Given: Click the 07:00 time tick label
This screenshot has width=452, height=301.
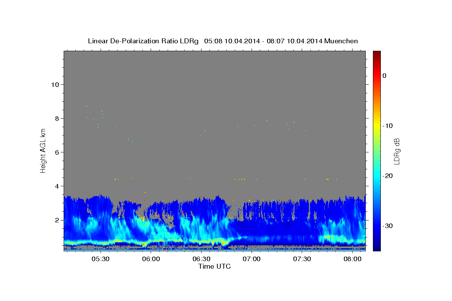Looking at the screenshot, I should click(252, 259).
